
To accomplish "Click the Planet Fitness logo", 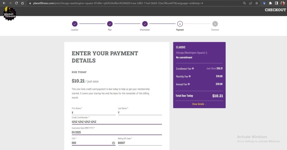I will click(x=10, y=13).
